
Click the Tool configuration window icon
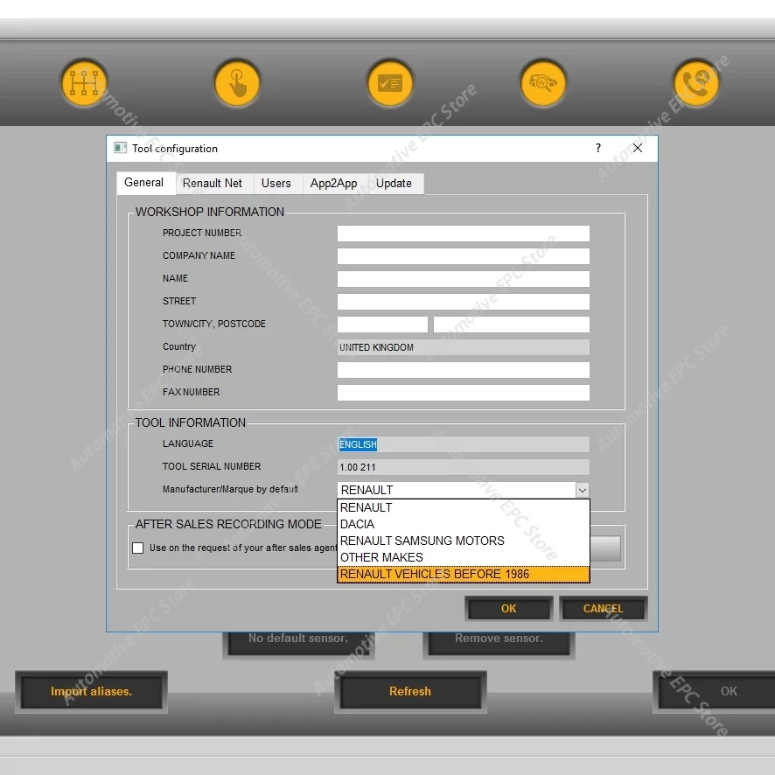click(120, 148)
